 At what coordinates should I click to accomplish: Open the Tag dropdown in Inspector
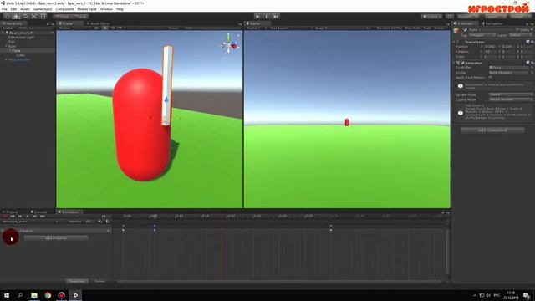click(x=481, y=35)
